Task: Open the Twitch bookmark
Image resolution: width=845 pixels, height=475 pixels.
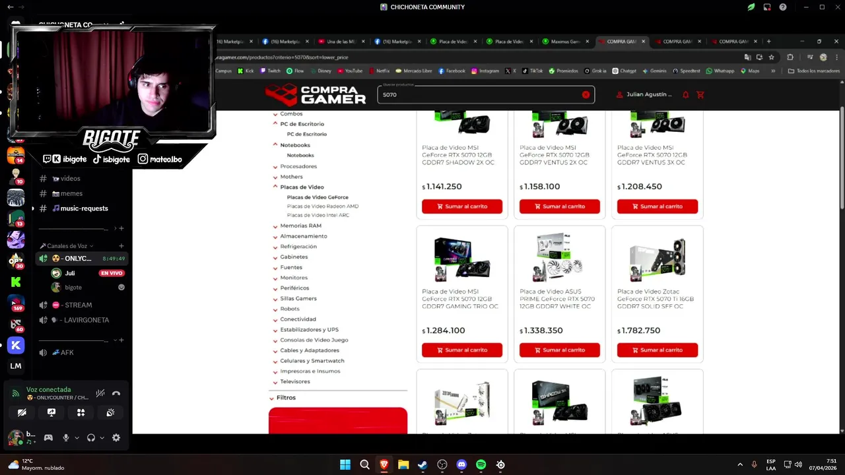Action: pos(270,71)
